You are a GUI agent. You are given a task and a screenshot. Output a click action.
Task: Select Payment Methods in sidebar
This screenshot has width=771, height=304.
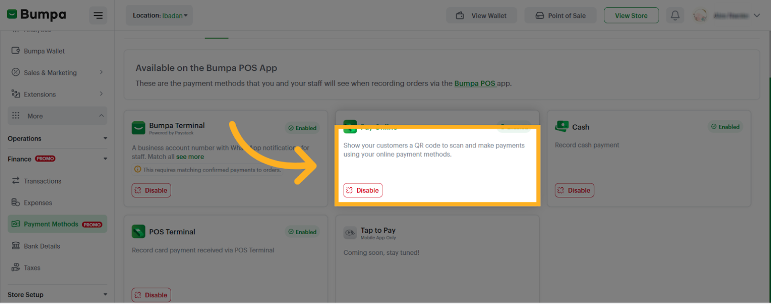(x=57, y=224)
